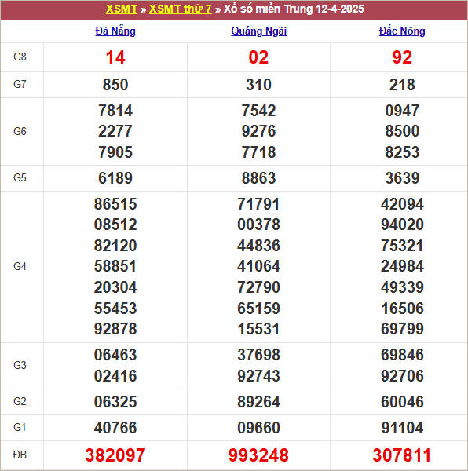The image size is (468, 471).
Task: Click the special prize number 993248
Action: pyautogui.click(x=258, y=455)
